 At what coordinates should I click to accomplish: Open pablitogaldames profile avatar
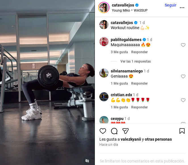[104, 42]
